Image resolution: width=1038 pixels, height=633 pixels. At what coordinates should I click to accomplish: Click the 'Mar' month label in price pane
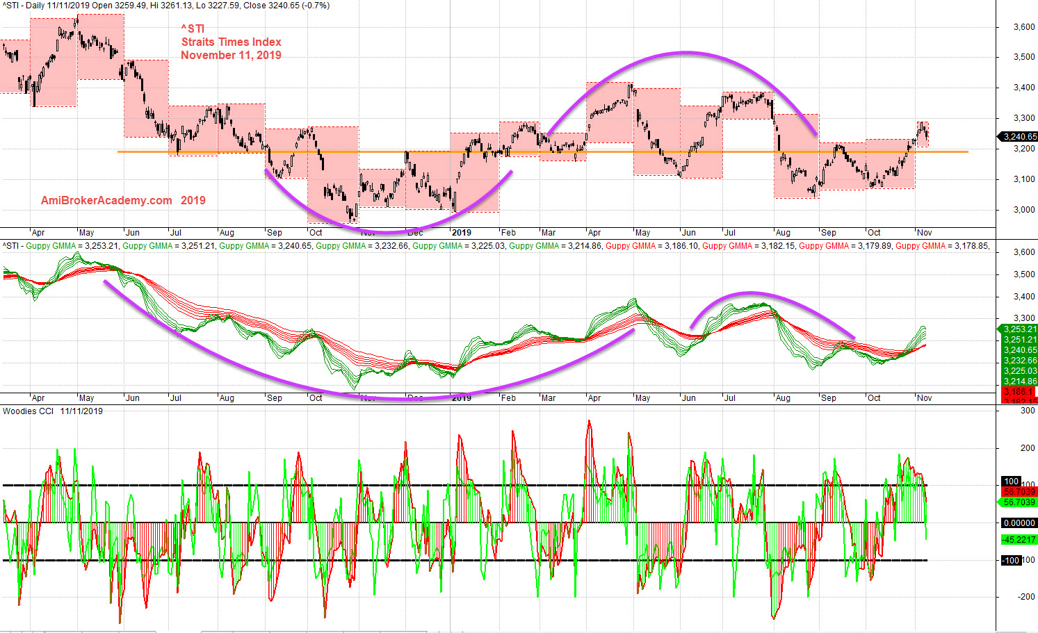click(x=549, y=233)
